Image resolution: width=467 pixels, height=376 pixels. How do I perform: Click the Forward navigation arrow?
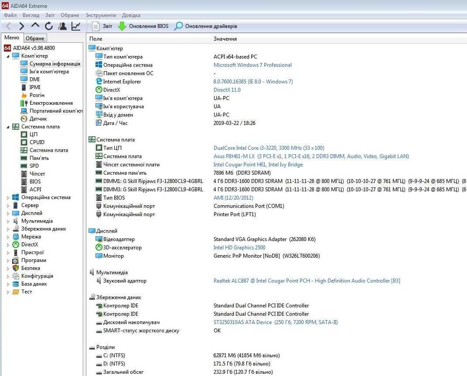point(21,26)
